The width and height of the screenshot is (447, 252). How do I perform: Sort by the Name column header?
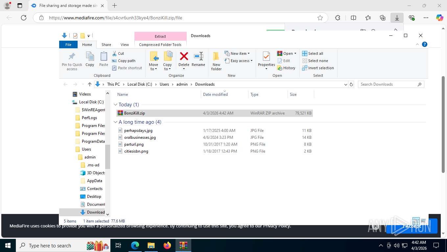[x=158, y=94]
